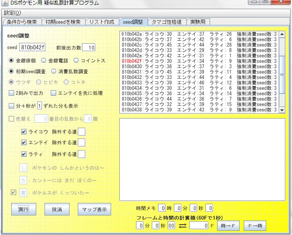Click the ⇄ swap arrows symbol
This screenshot has height=235, width=292.
182,226
